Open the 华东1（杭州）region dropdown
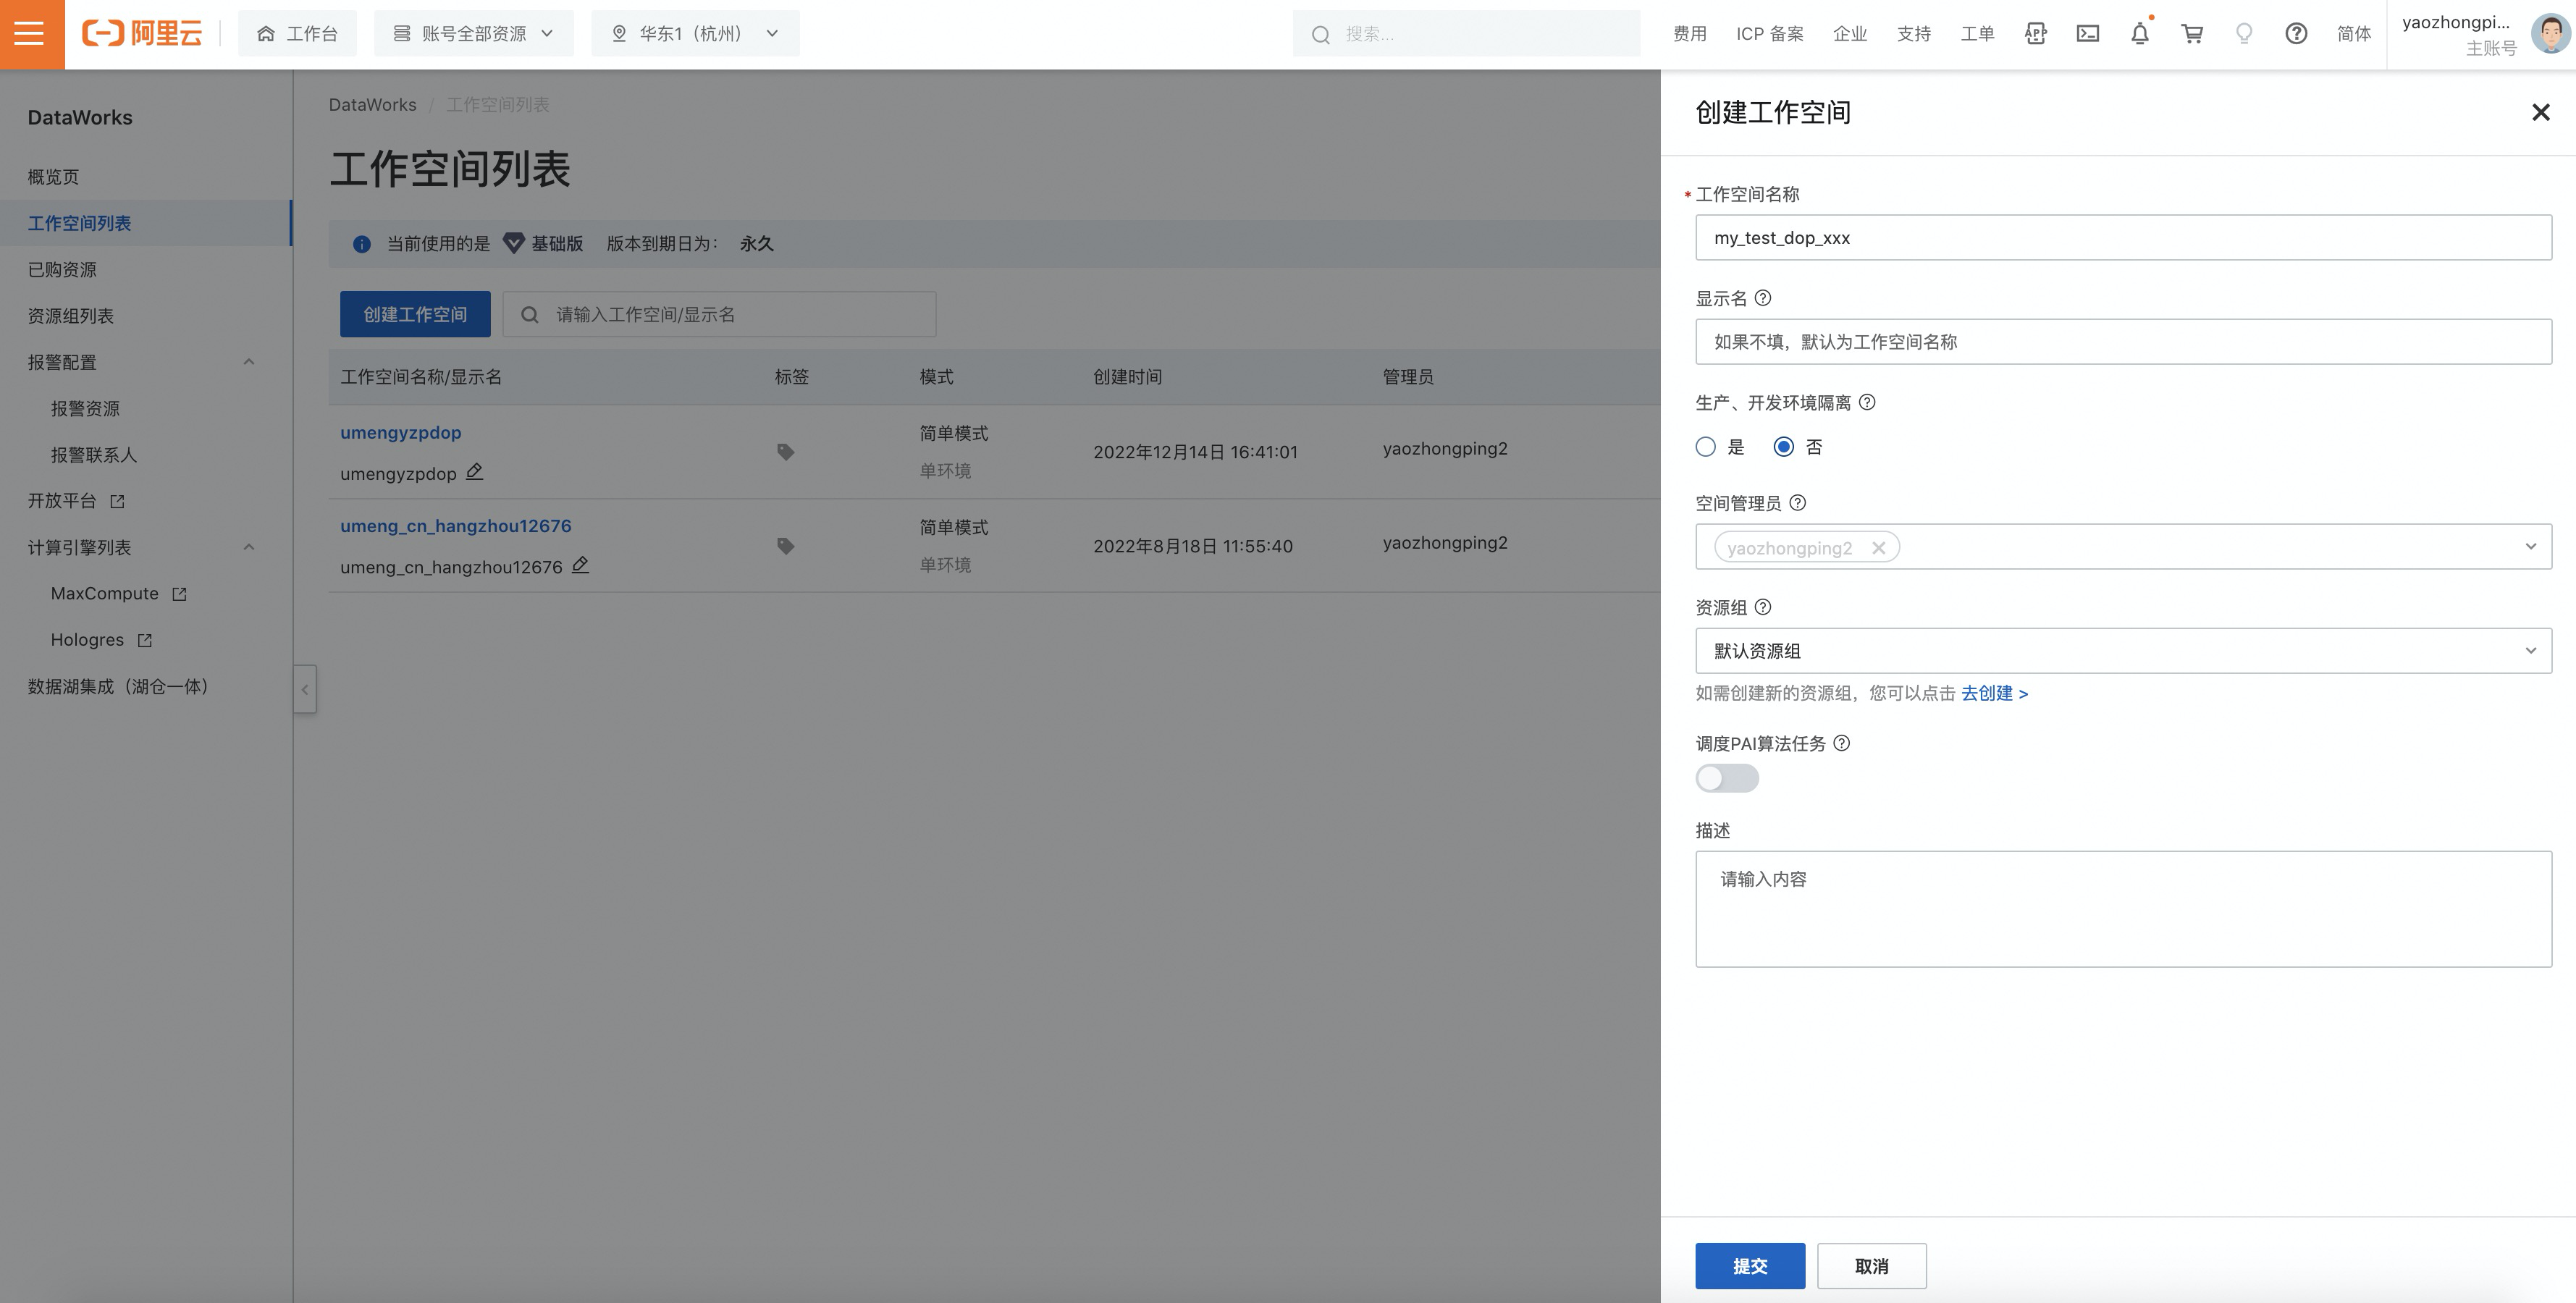This screenshot has height=1303, width=2576. [695, 34]
